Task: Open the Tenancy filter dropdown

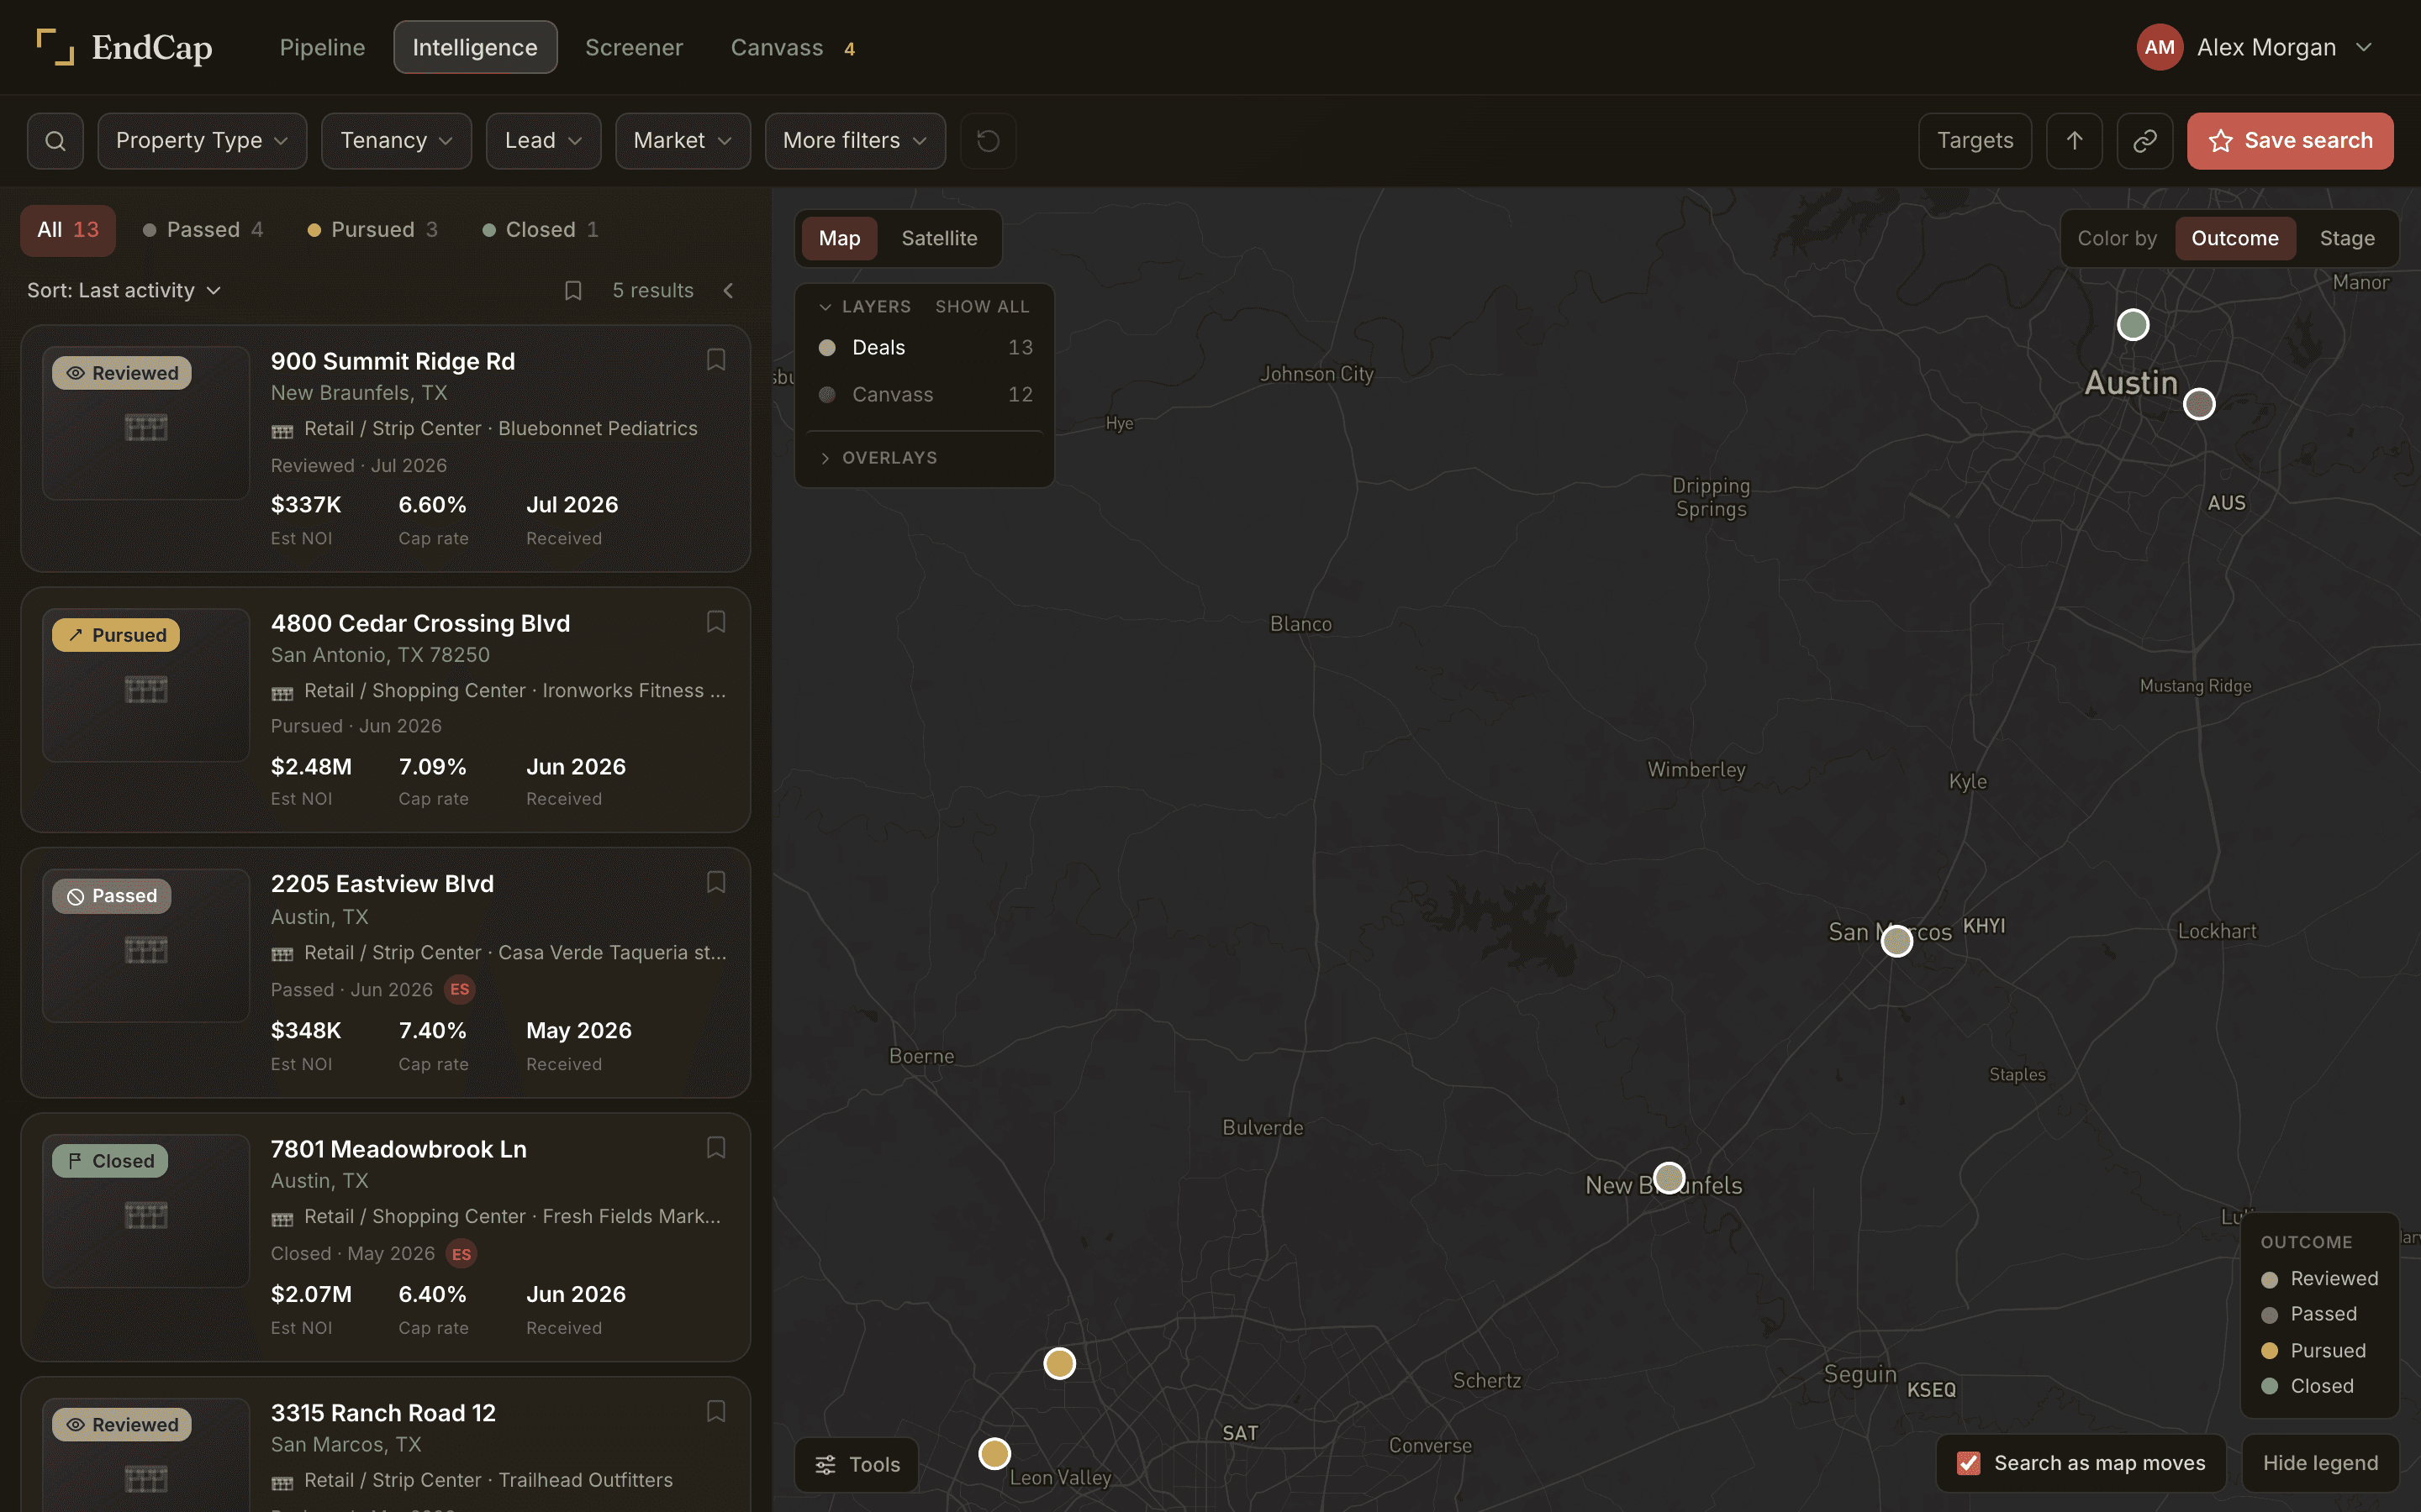Action: [x=396, y=141]
